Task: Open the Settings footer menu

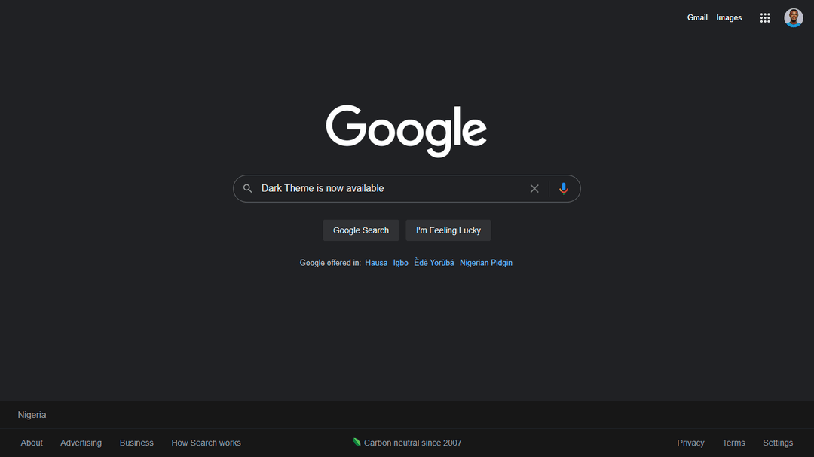Action: 778,443
